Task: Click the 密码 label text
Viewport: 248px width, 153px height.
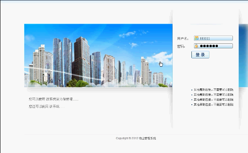Action: tap(181, 46)
